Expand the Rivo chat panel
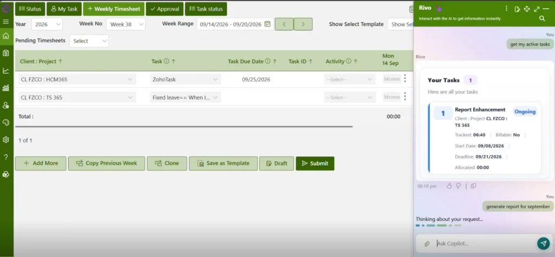 [x=537, y=9]
